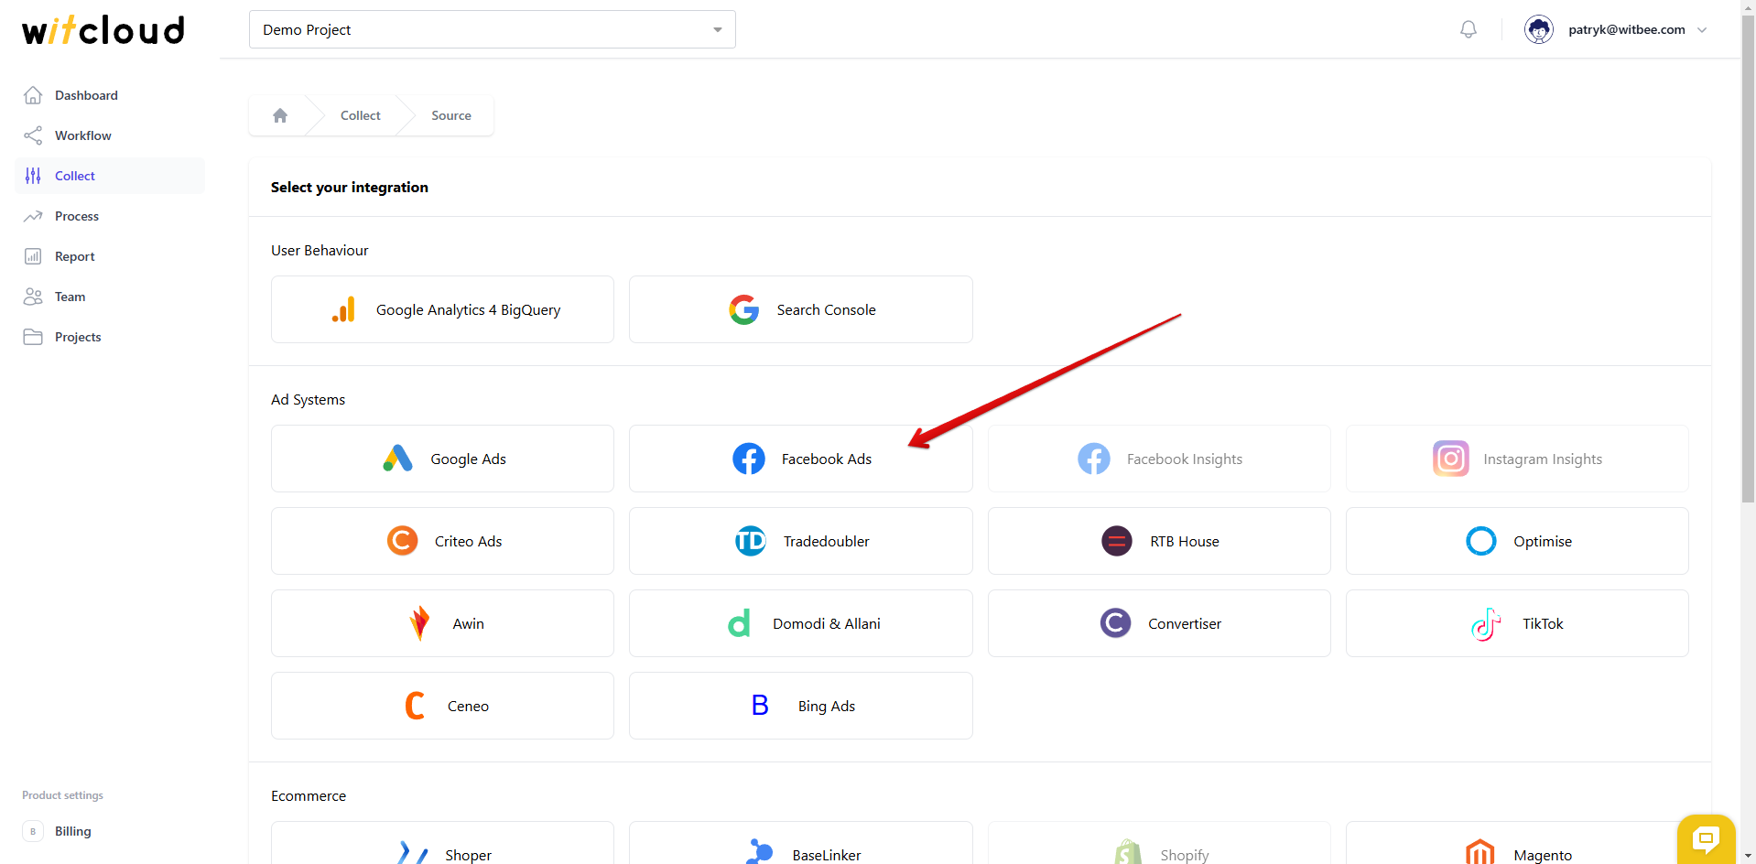Click the Criteo Ads logo icon
The height and width of the screenshot is (864, 1756).
[x=403, y=541]
